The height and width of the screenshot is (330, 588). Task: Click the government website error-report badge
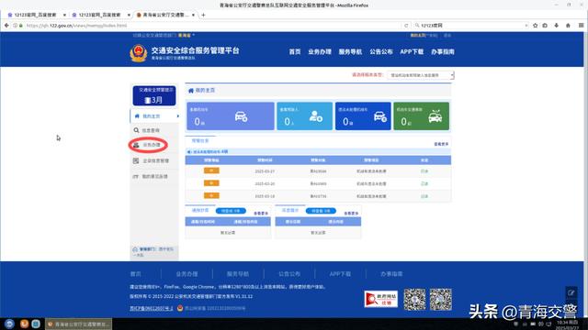pos(380,300)
